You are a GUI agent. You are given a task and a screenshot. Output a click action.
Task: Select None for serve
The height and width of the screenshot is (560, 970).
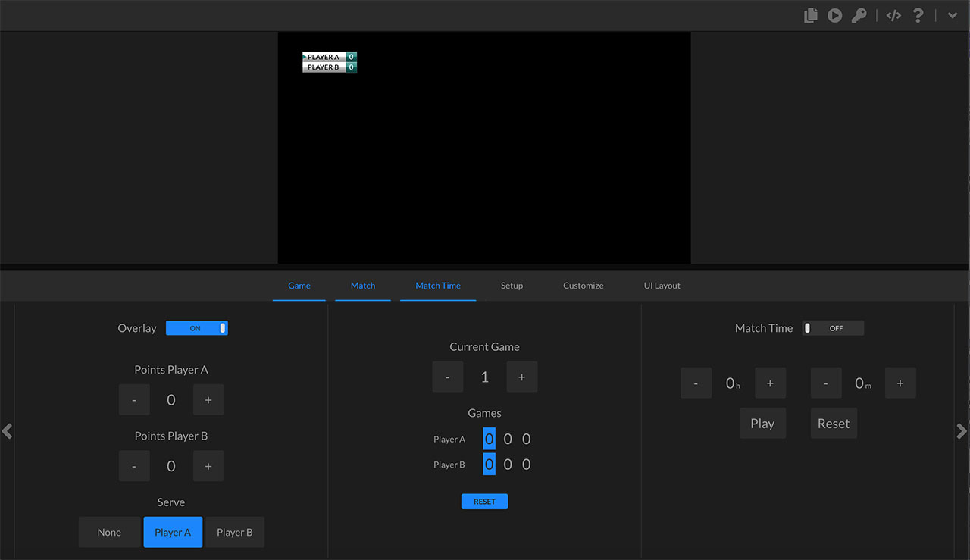[109, 532]
